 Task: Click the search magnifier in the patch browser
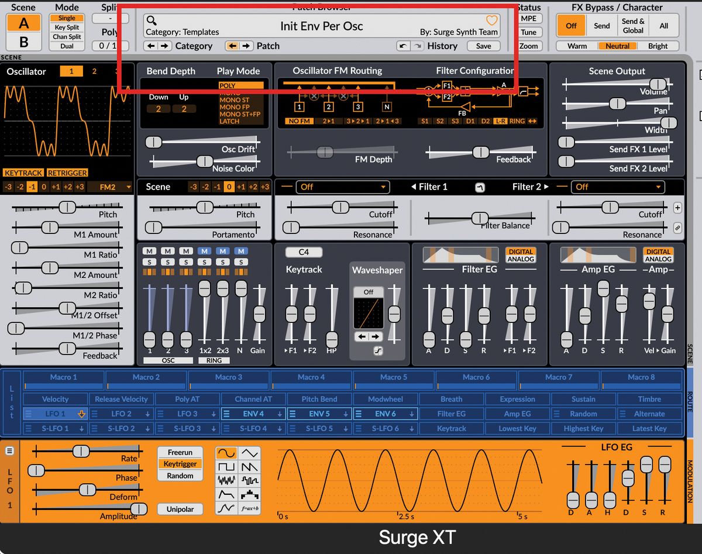click(x=150, y=19)
